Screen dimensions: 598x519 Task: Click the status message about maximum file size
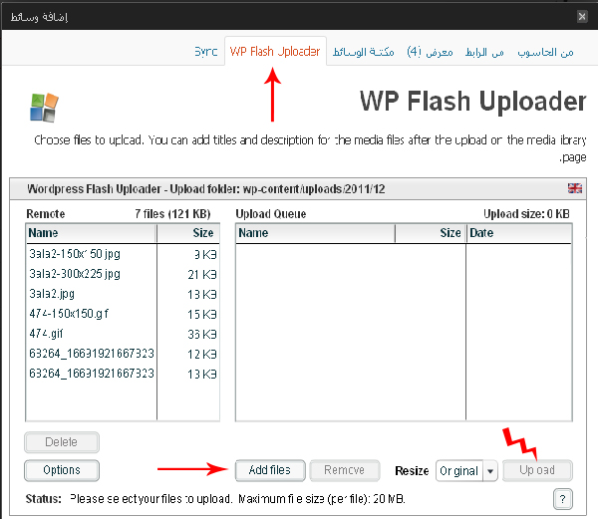[237, 499]
